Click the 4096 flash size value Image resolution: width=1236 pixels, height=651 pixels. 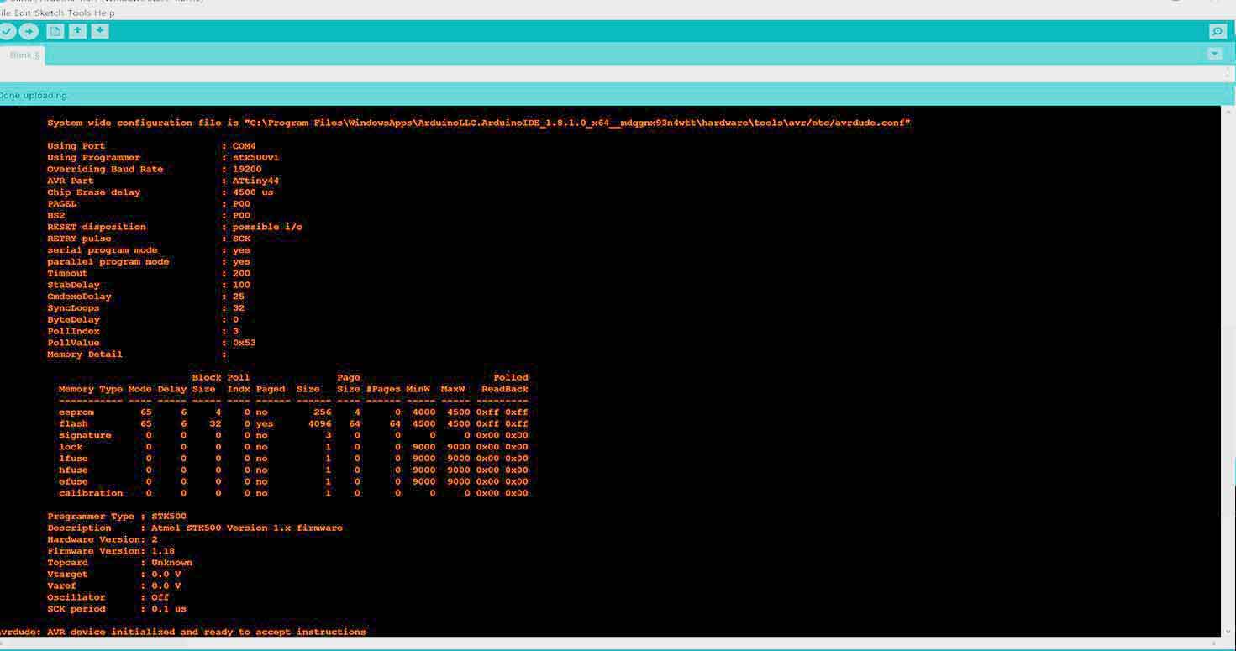[x=319, y=424]
